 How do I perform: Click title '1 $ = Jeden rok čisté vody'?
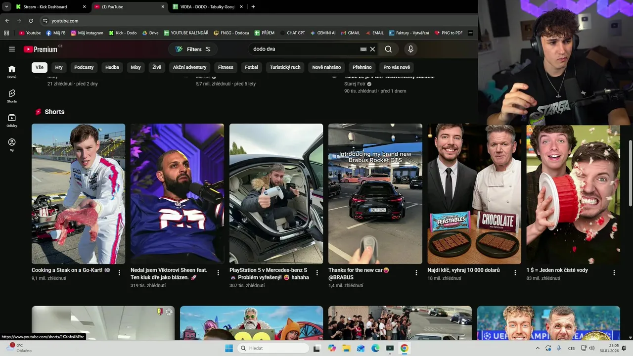point(557,270)
